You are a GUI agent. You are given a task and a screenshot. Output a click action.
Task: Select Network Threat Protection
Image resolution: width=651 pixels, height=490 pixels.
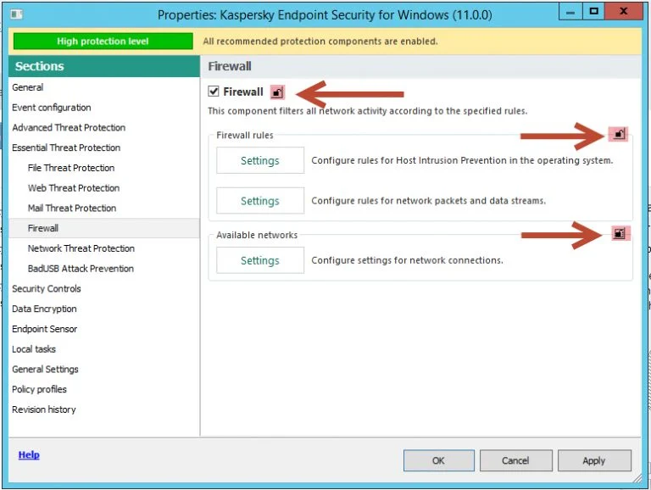pos(103,248)
